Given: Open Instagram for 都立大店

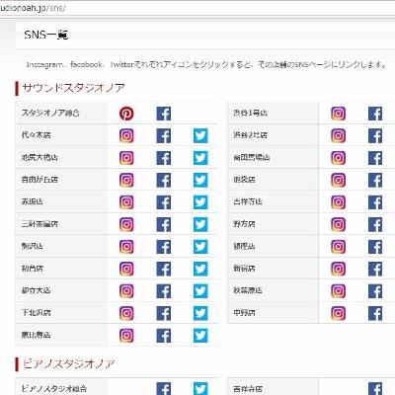Looking at the screenshot, I should (126, 291).
